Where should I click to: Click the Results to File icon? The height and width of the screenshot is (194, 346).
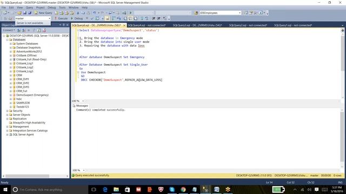pyautogui.click(x=136, y=18)
